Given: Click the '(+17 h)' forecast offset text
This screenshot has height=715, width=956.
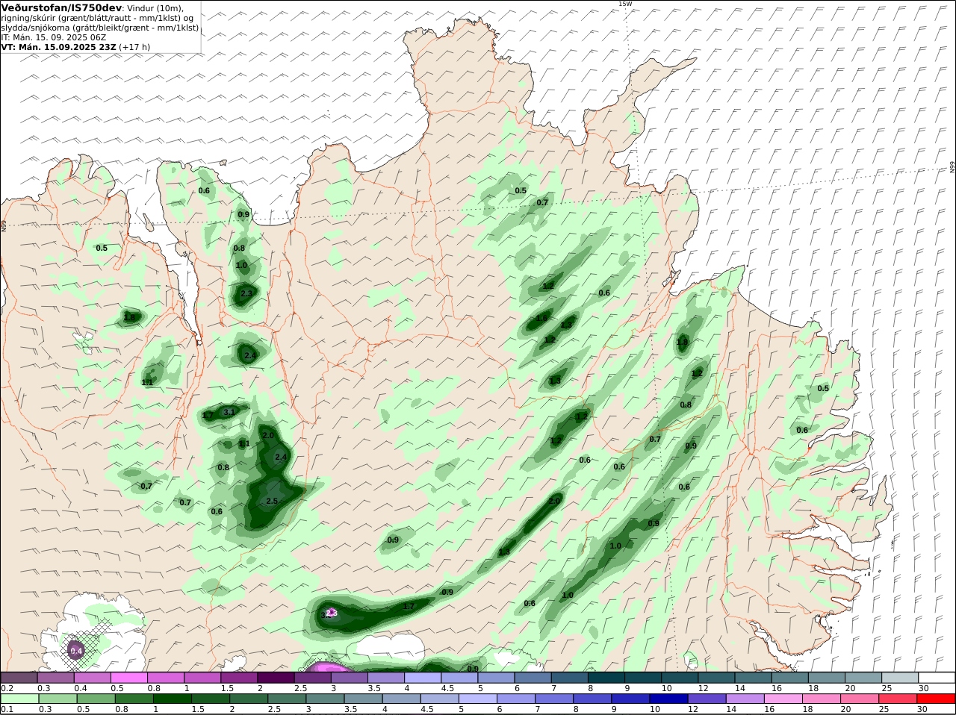Looking at the screenshot, I should [x=134, y=46].
